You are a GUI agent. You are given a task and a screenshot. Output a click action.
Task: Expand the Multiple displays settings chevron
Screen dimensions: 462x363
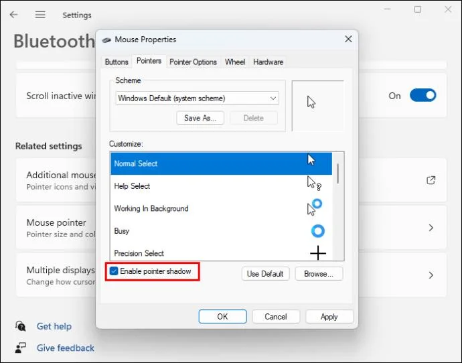point(431,275)
